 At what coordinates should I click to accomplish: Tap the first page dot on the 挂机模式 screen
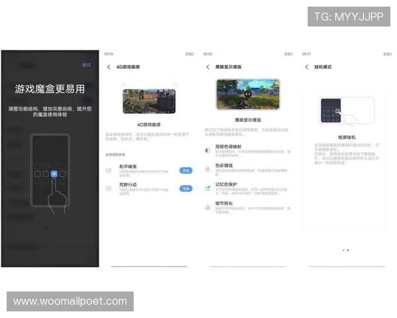(343, 250)
